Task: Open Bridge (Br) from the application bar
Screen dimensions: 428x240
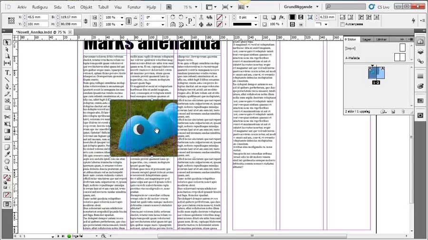Action: point(169,7)
